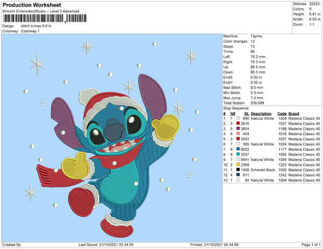Image resolution: width=323 pixels, height=249 pixels.
Task: Click the Stitch embroidery design preview
Action: tap(112, 138)
